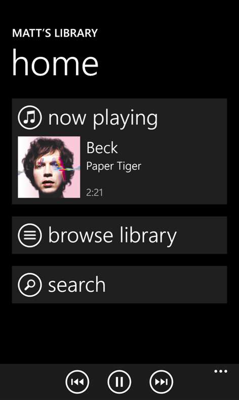
Task: Select the artist name Beck
Action: pos(102,148)
